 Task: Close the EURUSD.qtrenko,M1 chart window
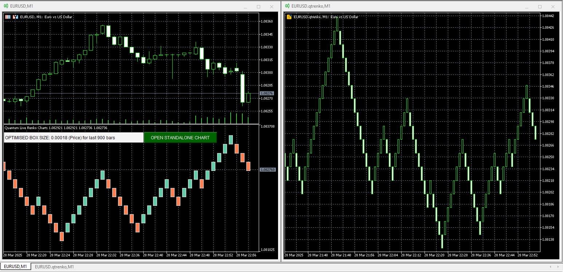pos(553,7)
